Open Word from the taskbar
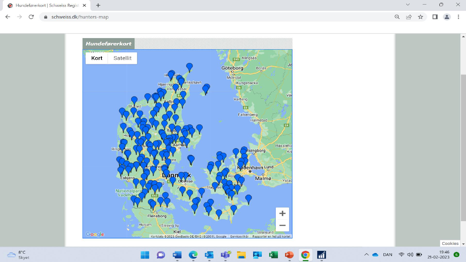466x262 pixels. (x=177, y=255)
